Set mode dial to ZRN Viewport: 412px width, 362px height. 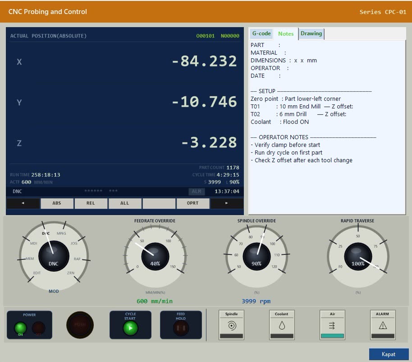70,273
